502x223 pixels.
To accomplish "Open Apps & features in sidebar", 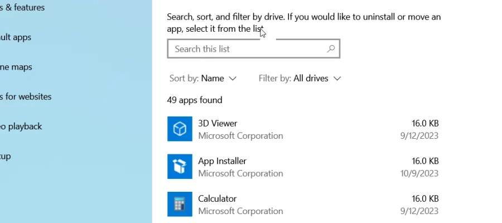I will pos(22,7).
